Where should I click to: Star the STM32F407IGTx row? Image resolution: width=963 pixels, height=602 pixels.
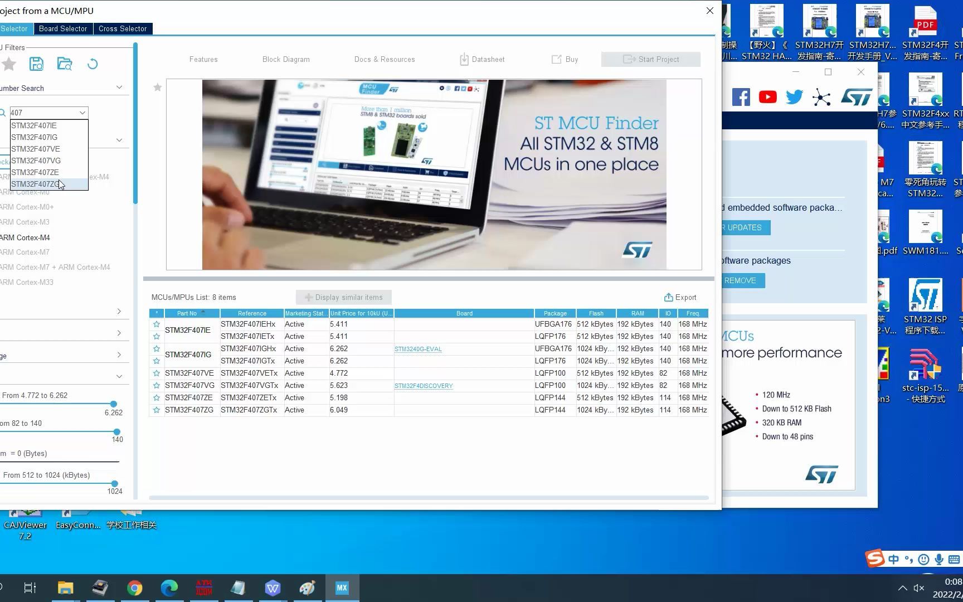click(157, 361)
